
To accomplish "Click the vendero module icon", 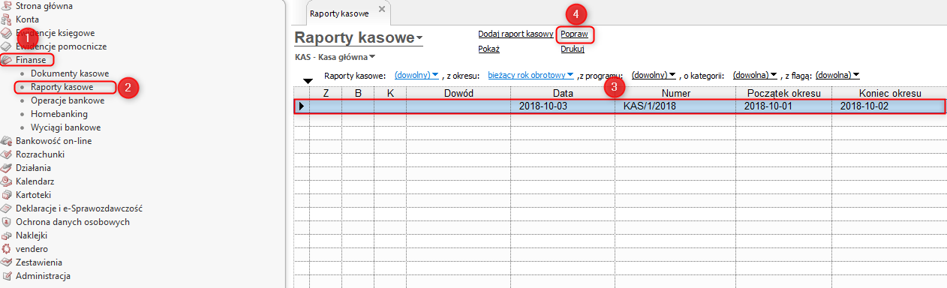I will tap(7, 249).
